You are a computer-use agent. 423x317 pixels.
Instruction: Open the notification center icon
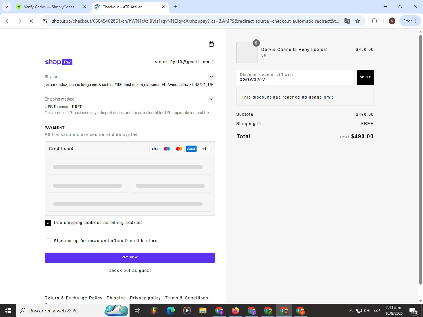[x=413, y=311]
